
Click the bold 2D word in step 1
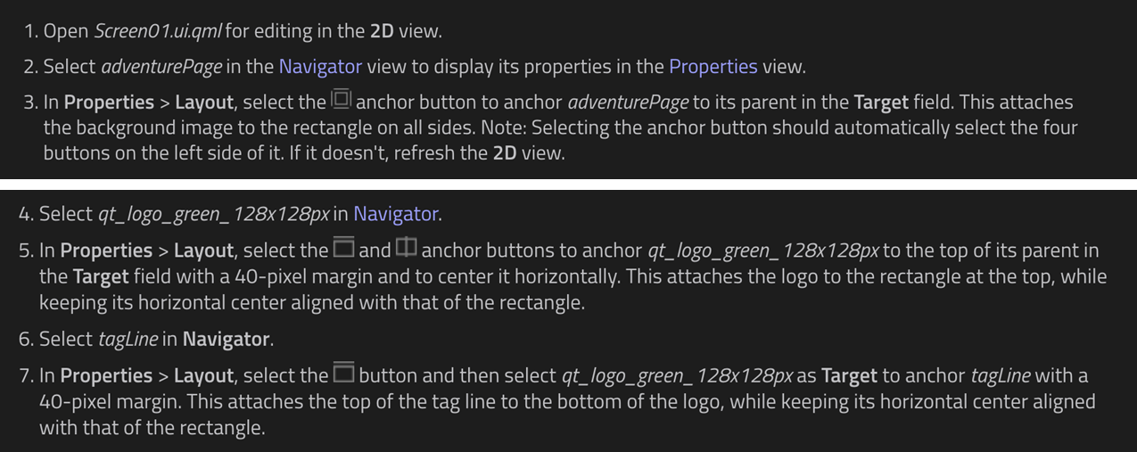(382, 31)
